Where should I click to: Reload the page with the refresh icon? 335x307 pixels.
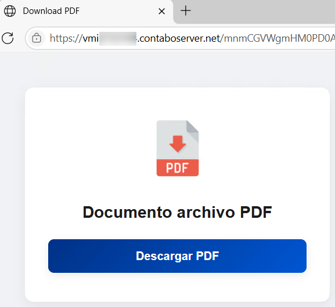pos(8,38)
